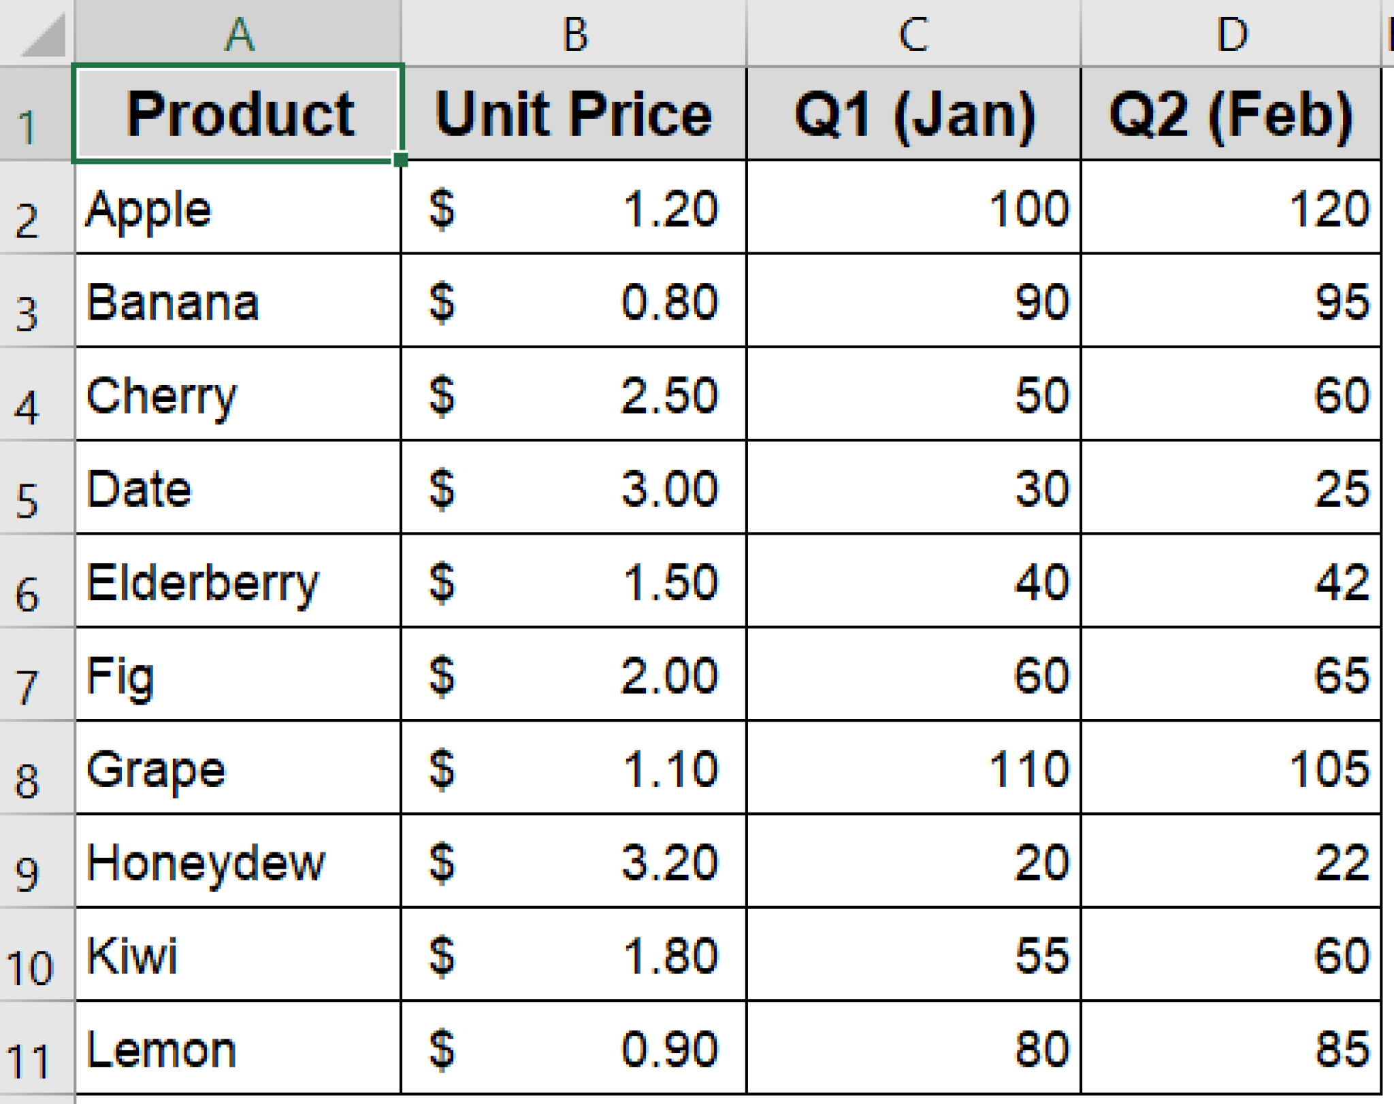The image size is (1394, 1104).
Task: Select column D header
Action: pos(1232,31)
